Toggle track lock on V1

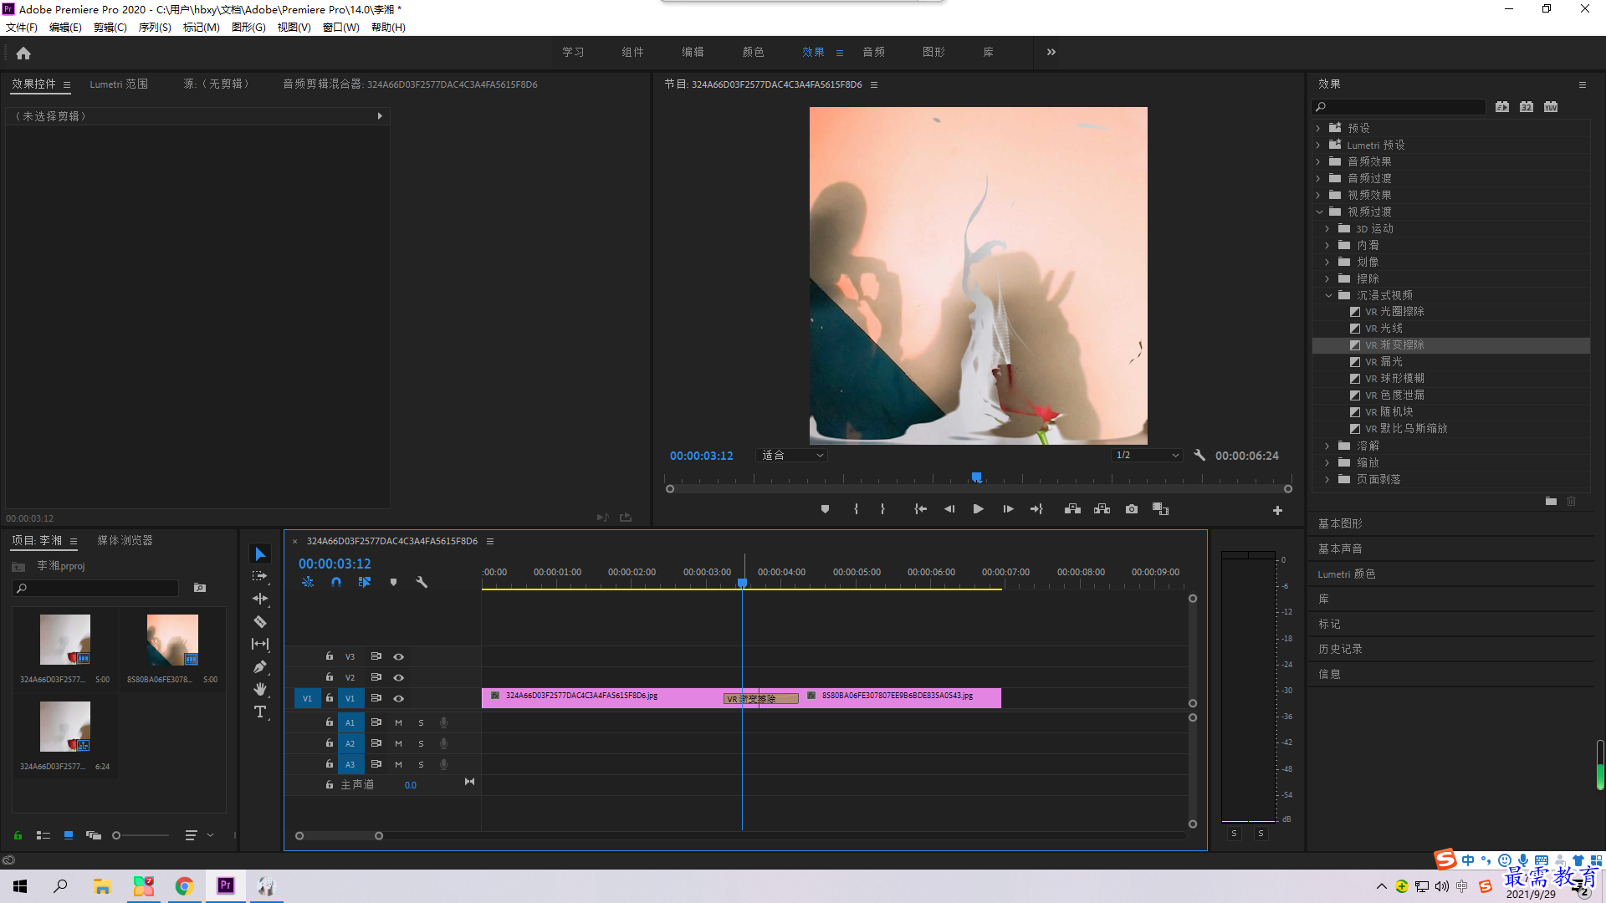(330, 697)
